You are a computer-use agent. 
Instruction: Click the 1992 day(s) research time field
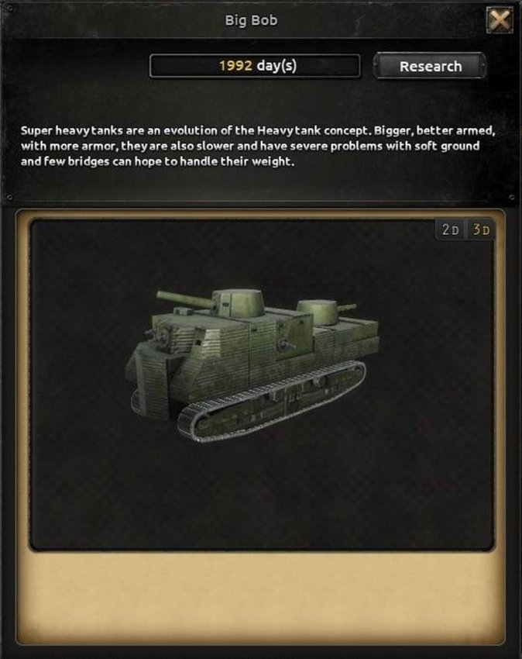pyautogui.click(x=255, y=66)
